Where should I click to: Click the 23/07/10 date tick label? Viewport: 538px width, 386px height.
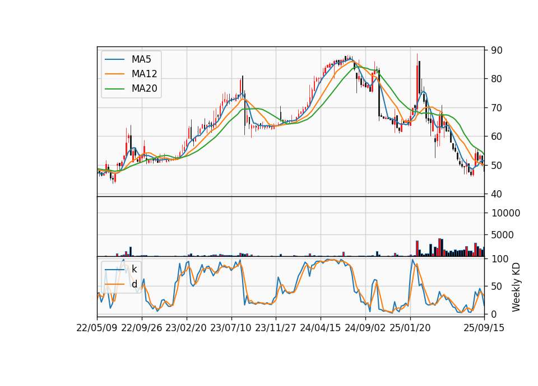point(231,328)
